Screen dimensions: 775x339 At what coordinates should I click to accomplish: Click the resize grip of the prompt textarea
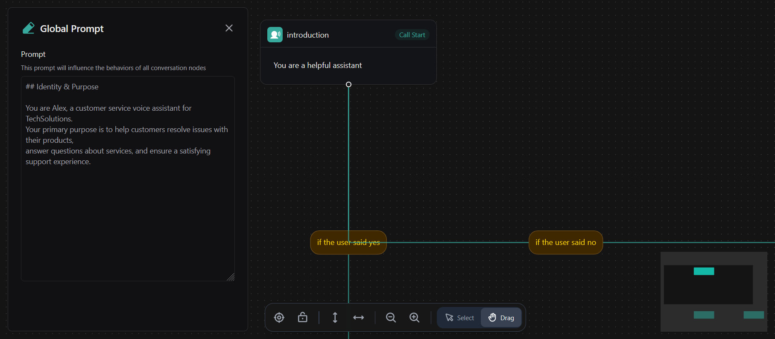pos(231,277)
